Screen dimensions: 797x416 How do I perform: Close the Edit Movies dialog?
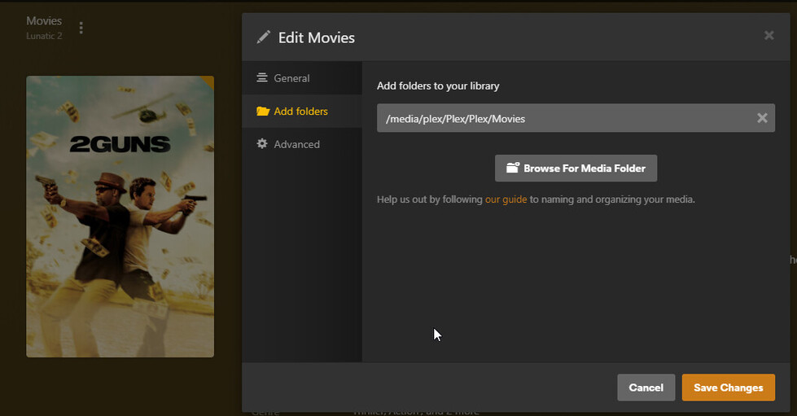(769, 35)
